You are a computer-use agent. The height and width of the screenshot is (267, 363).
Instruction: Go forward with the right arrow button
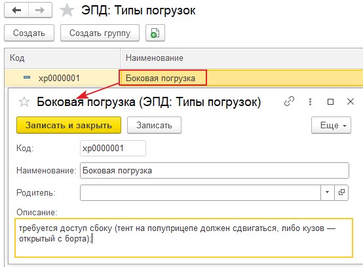pyautogui.click(x=40, y=10)
